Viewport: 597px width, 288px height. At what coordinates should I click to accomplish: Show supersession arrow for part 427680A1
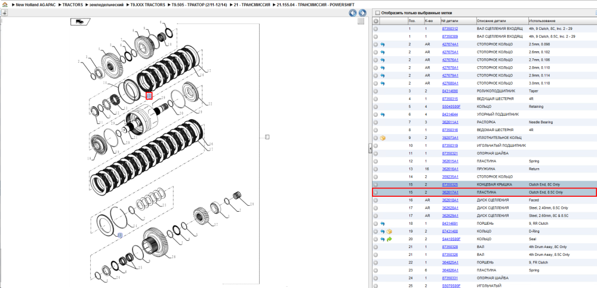point(383,83)
